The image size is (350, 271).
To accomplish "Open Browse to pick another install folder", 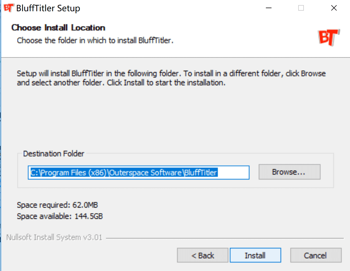I will [x=289, y=172].
